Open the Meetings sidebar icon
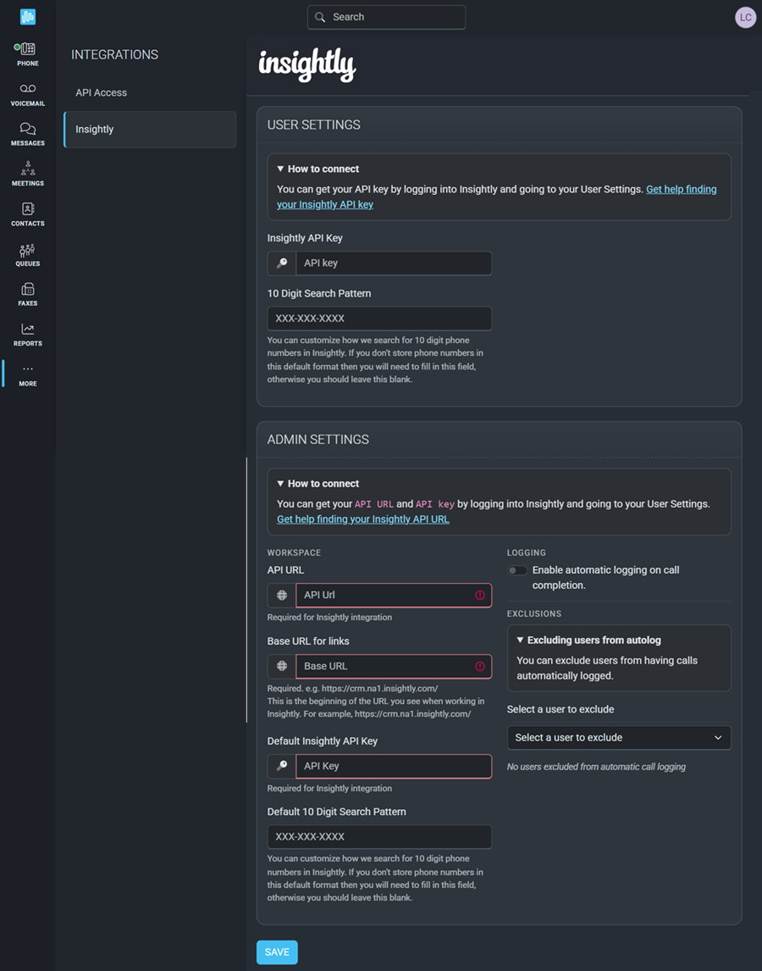The image size is (762, 971). click(27, 173)
